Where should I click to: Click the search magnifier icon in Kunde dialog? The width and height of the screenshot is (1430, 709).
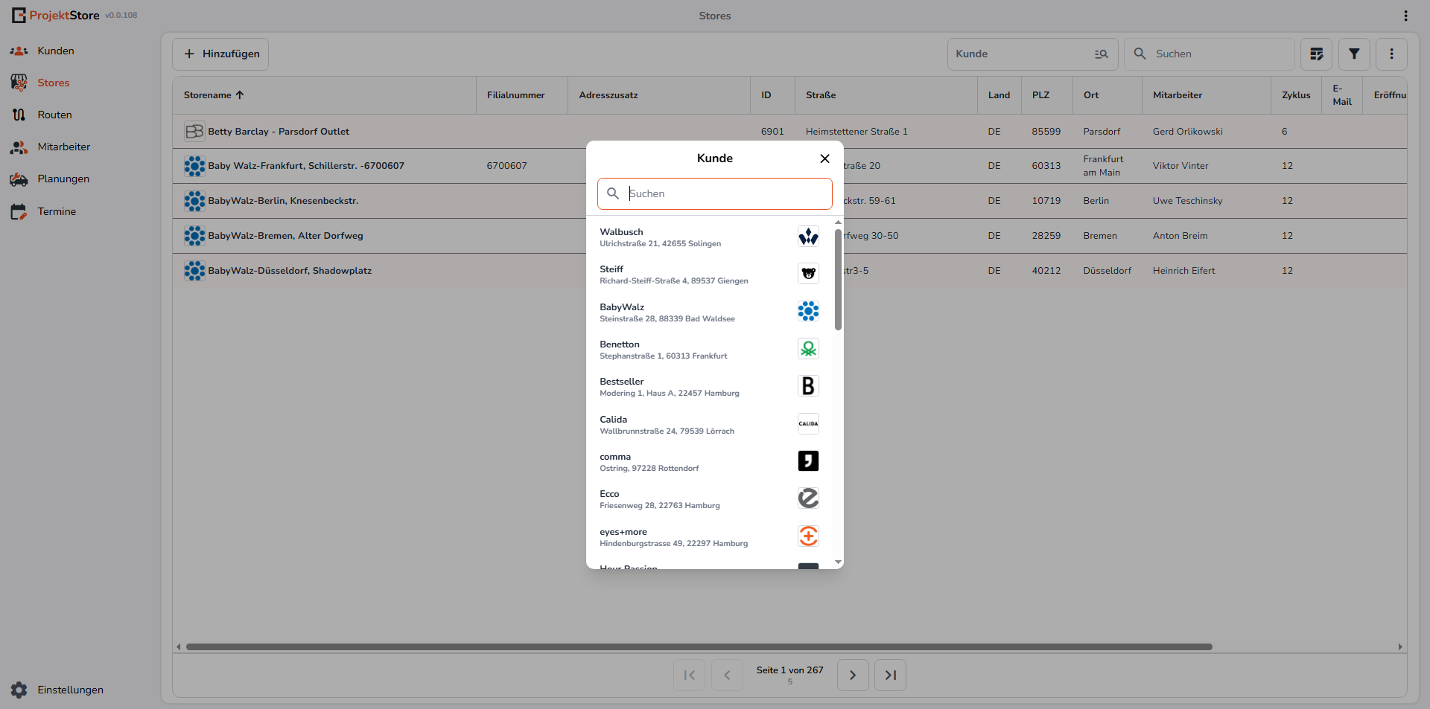613,193
